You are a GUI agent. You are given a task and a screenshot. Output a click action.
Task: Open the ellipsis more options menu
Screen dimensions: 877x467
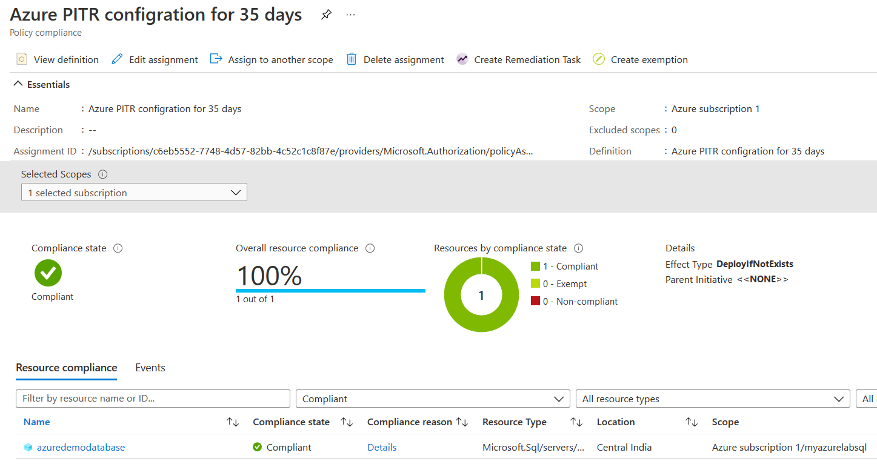(x=351, y=15)
